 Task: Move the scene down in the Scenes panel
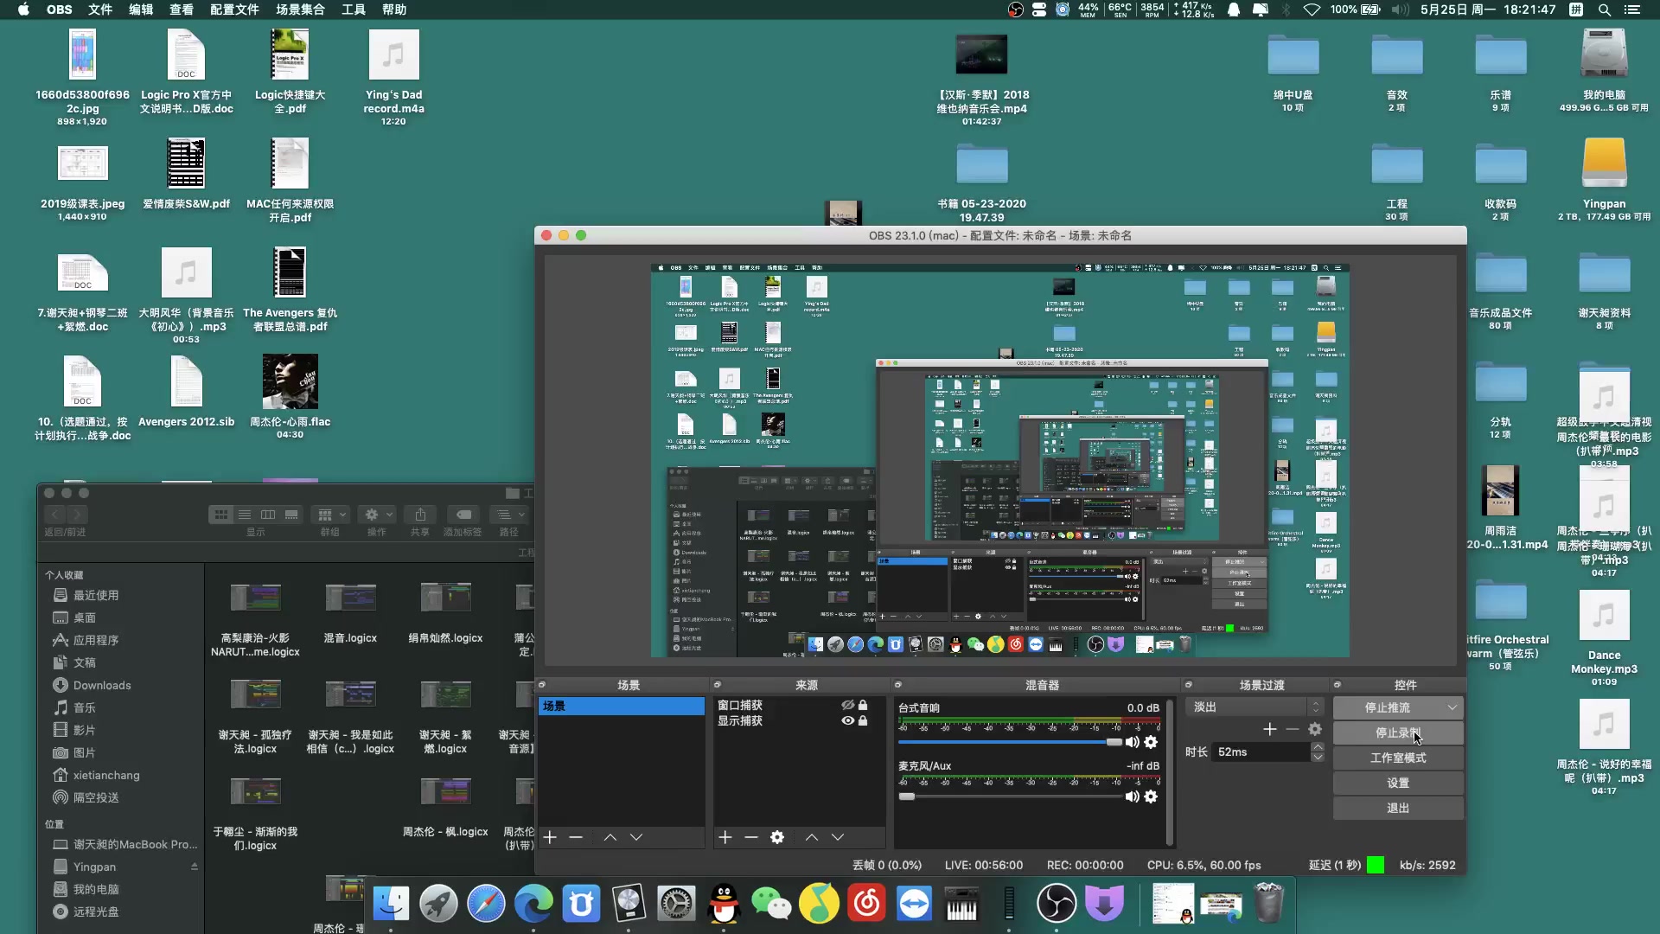point(636,837)
